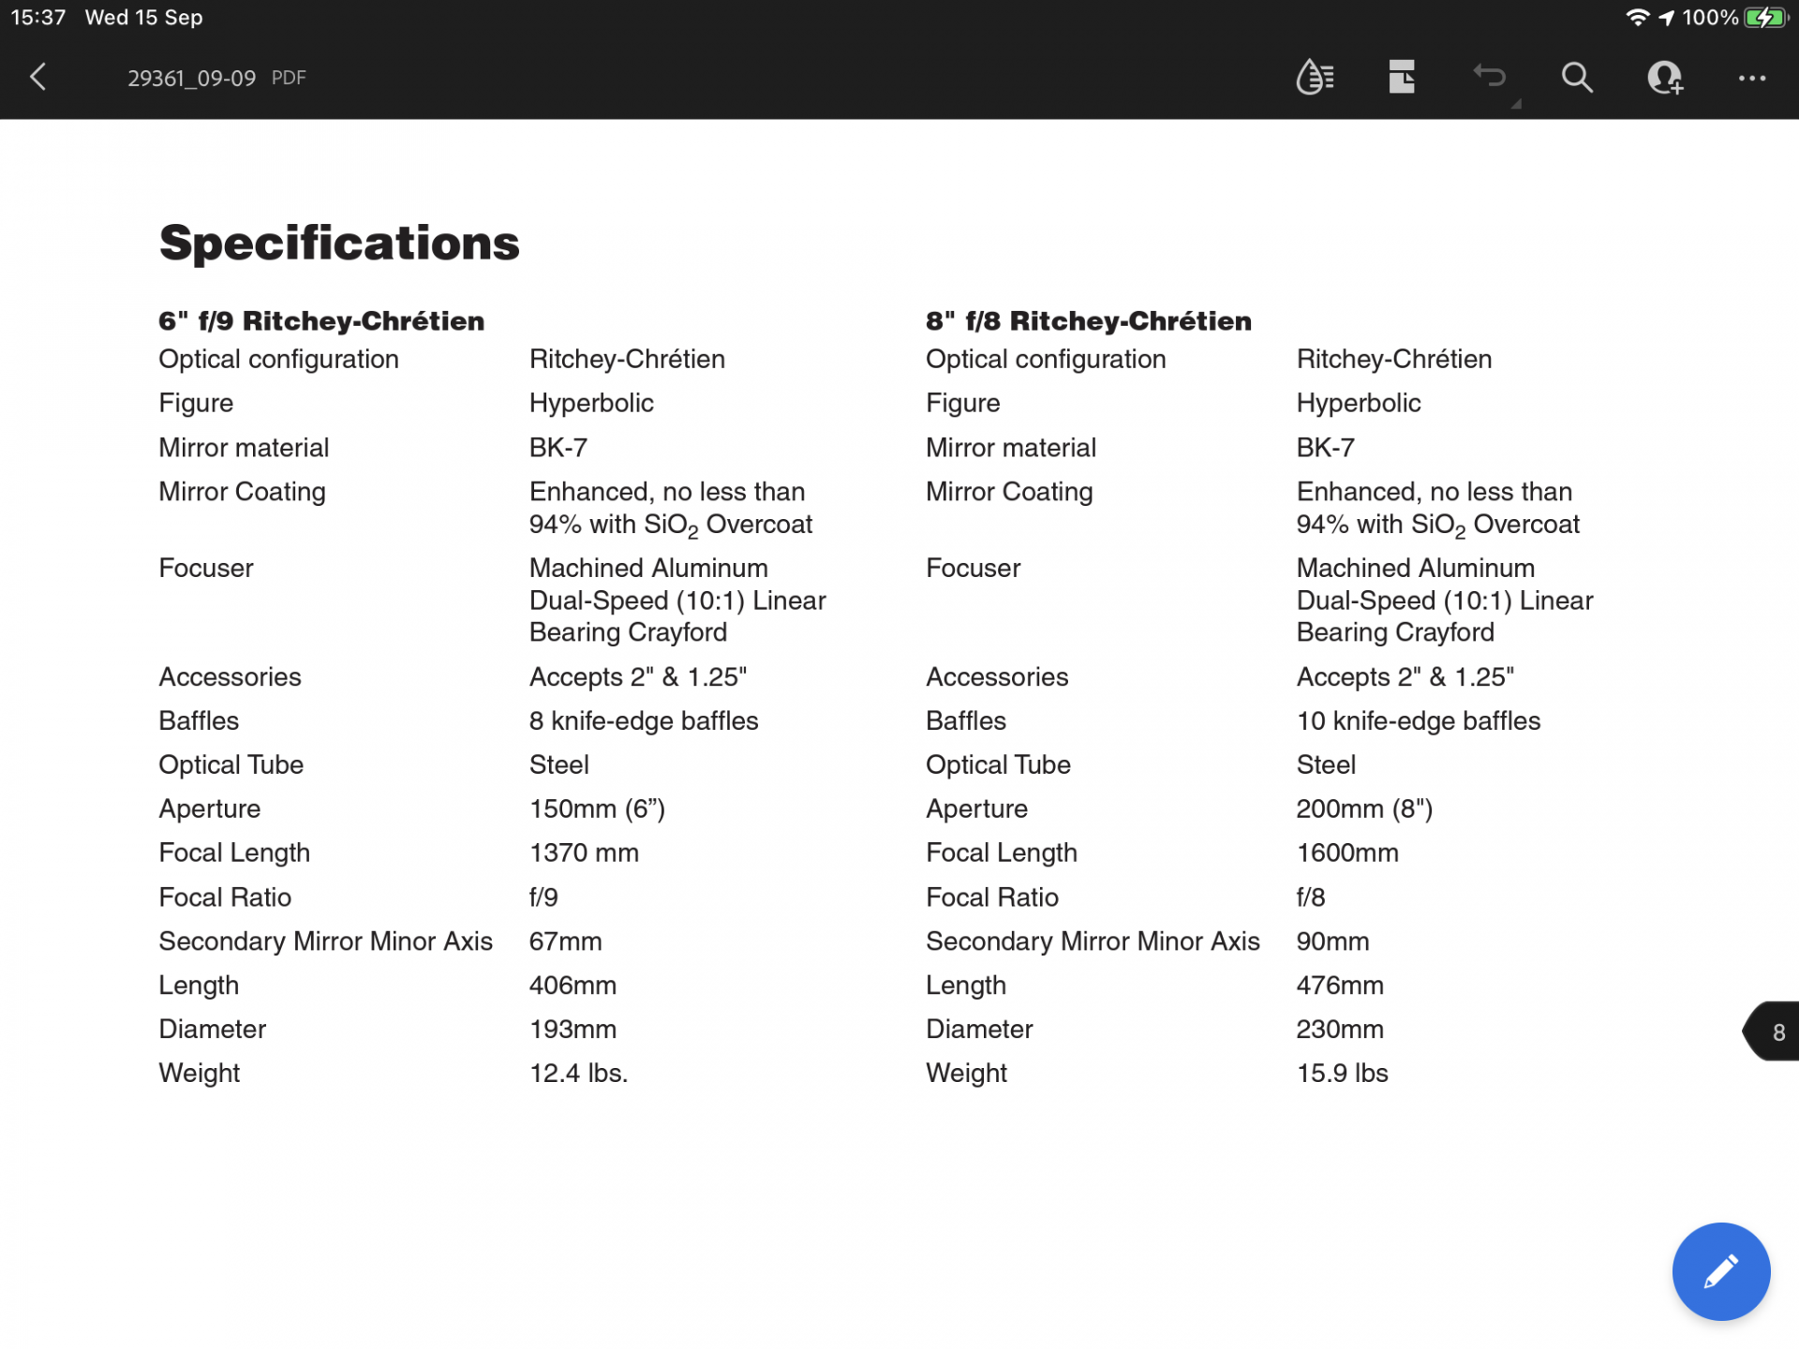Tap the file name 29361_09-09
This screenshot has height=1349, width=1799.
pyautogui.click(x=191, y=79)
